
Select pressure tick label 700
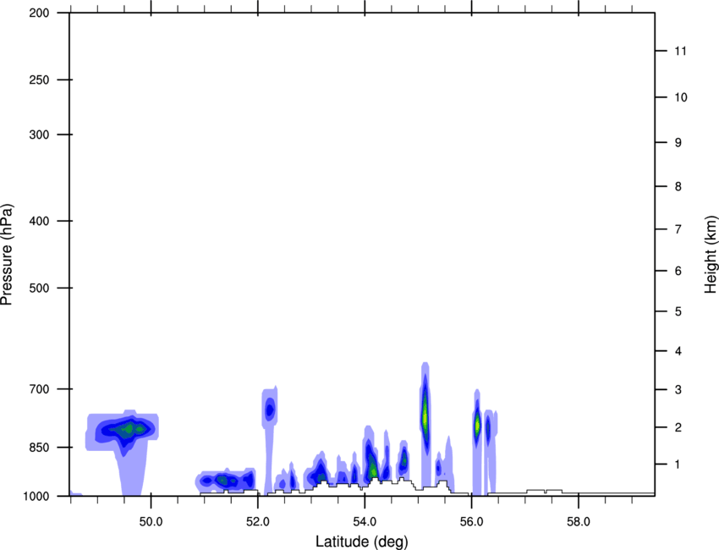coord(39,389)
